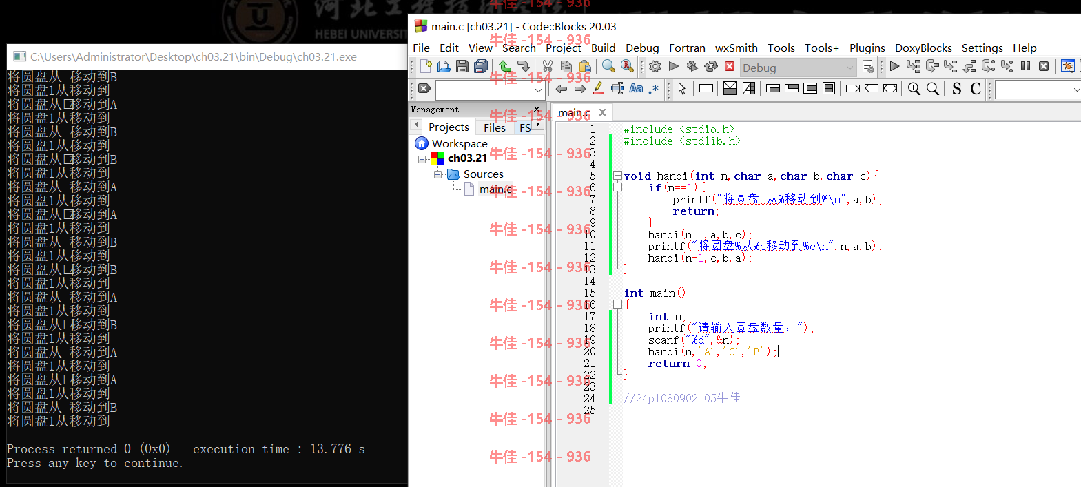The image size is (1081, 487).
Task: Toggle regex search icon
Action: click(654, 89)
